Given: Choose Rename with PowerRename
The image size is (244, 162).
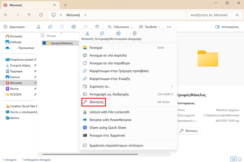Looking at the screenshot, I should pyautogui.click(x=129, y=120).
